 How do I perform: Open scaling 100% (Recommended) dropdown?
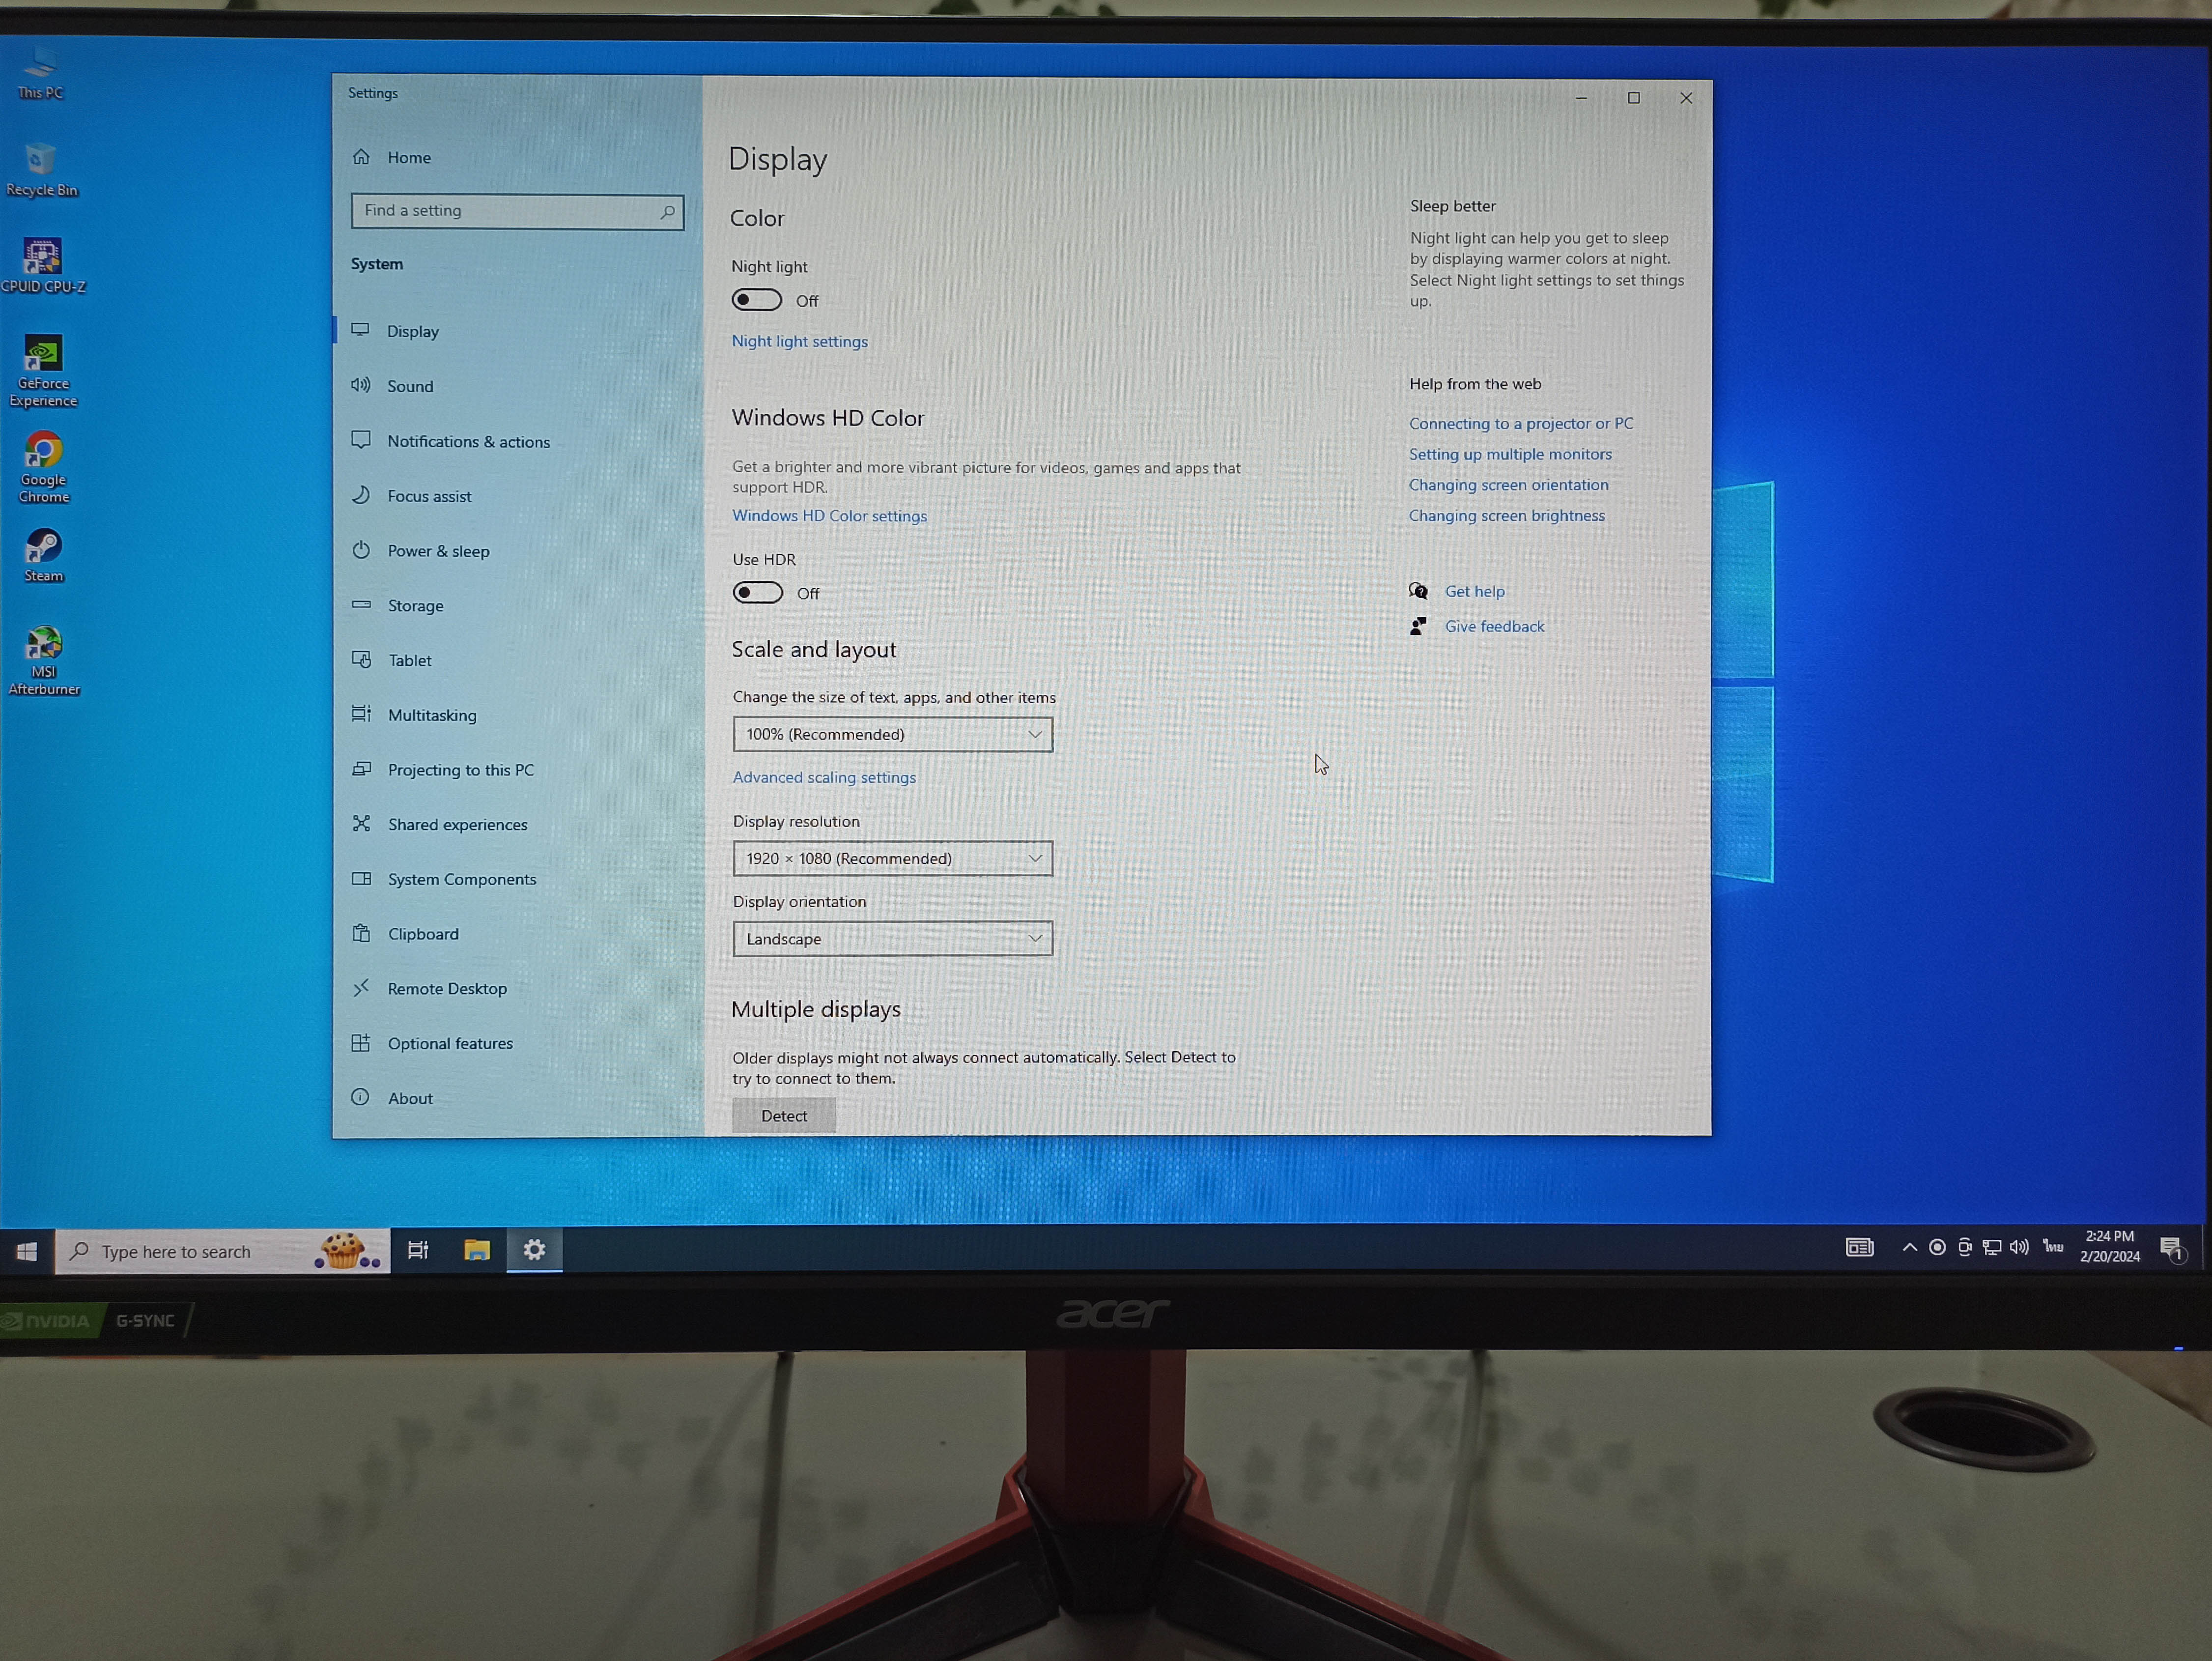point(892,734)
